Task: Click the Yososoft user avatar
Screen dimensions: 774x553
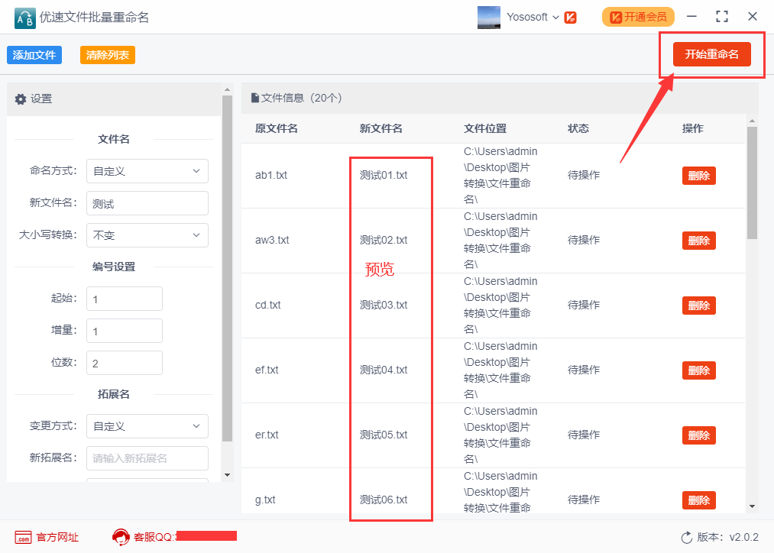Action: pyautogui.click(x=489, y=17)
